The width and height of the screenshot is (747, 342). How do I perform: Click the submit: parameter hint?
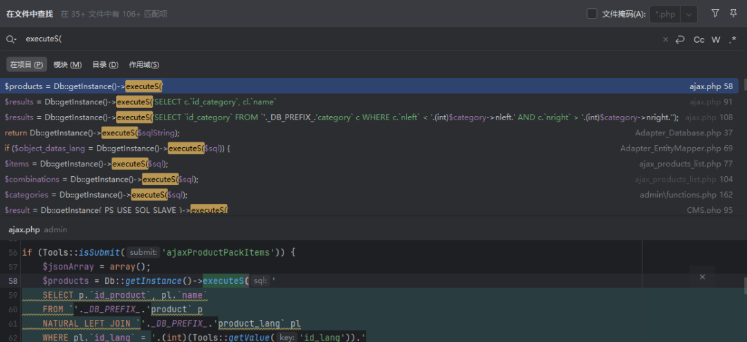click(x=143, y=252)
